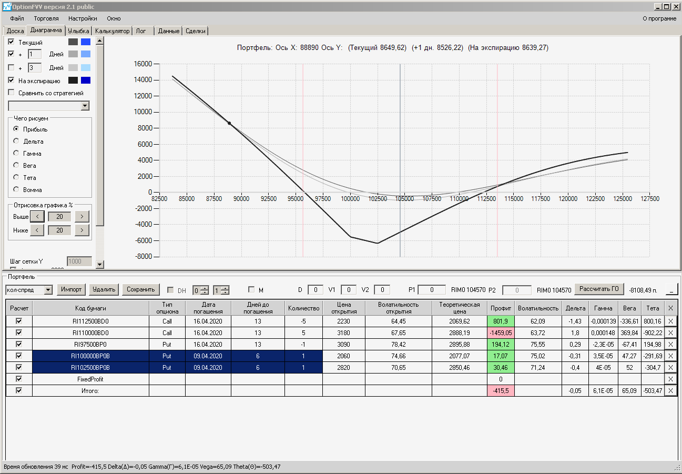682x474 pixels.
Task: Click the V1 input field
Action: point(349,290)
